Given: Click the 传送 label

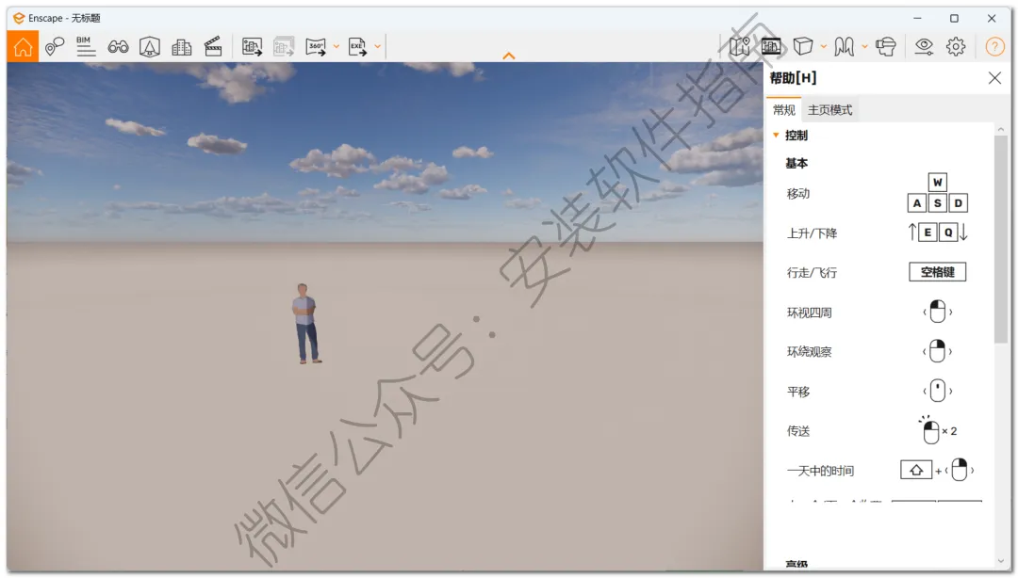Looking at the screenshot, I should [x=798, y=431].
